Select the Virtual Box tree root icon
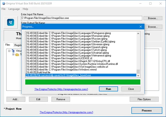Image resolution: width=166 pixels, height=117 pixels. coord(13,51)
